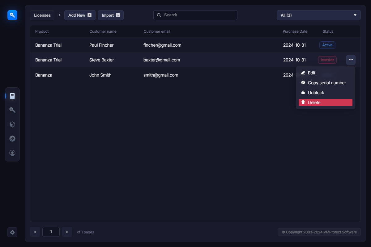
Task: Open the link icon section in sidebar
Action: (12, 139)
